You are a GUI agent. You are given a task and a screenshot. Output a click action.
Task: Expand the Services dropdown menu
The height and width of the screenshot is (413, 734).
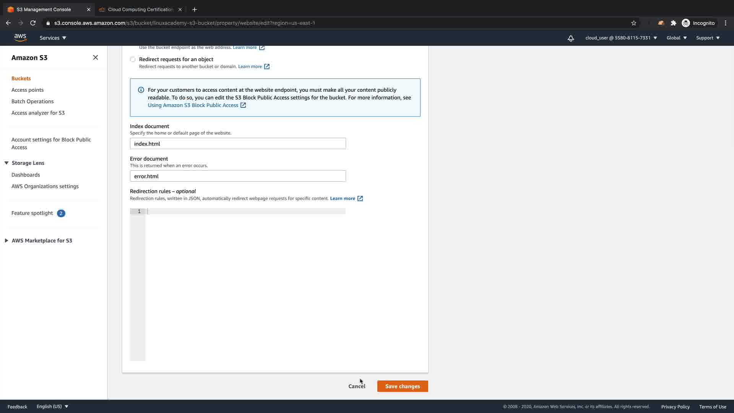coord(53,38)
